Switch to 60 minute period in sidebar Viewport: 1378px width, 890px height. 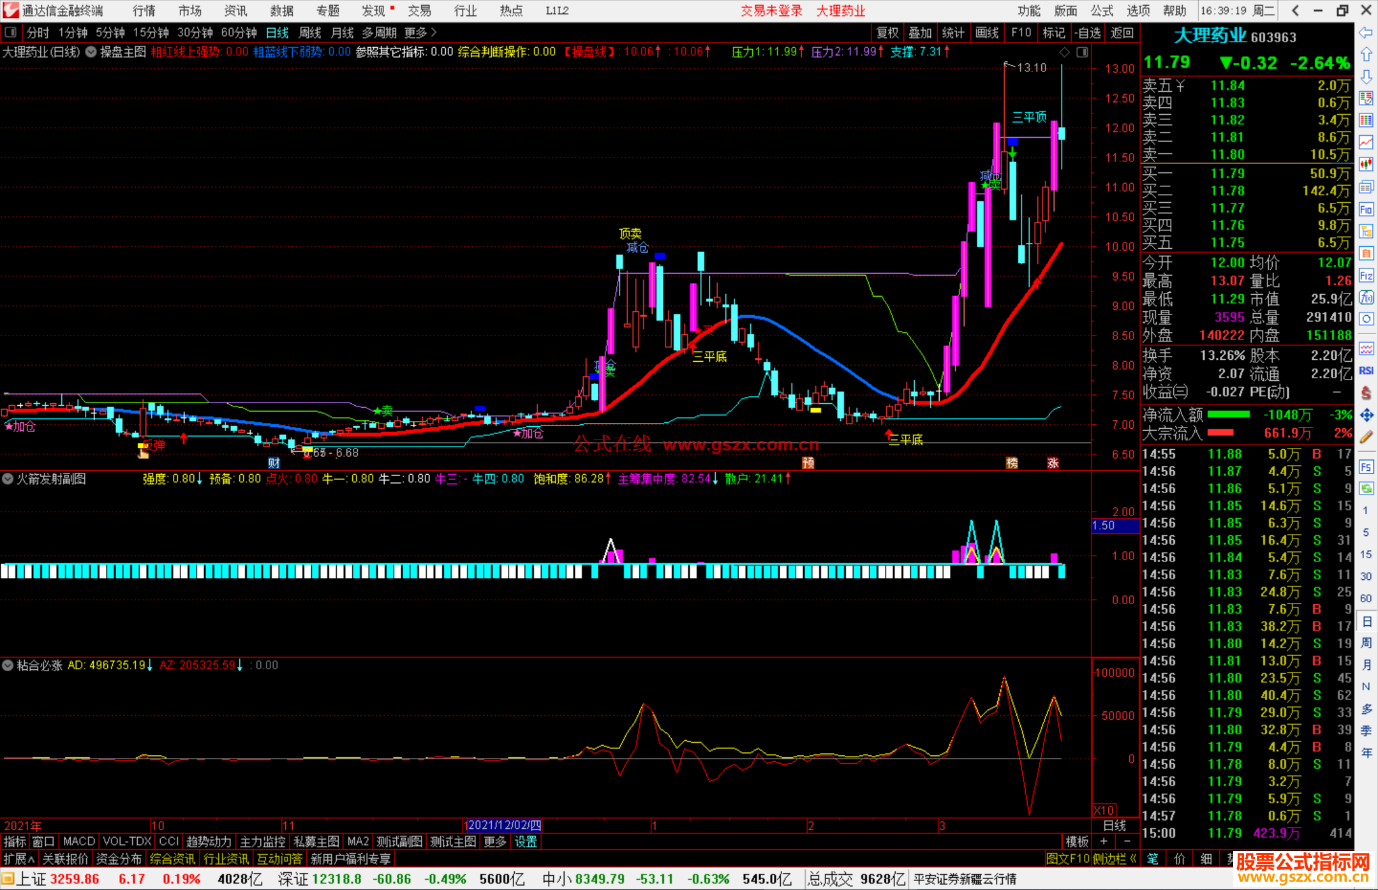pos(1366,598)
